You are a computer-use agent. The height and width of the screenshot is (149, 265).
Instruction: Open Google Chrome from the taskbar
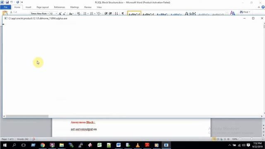[43, 145]
